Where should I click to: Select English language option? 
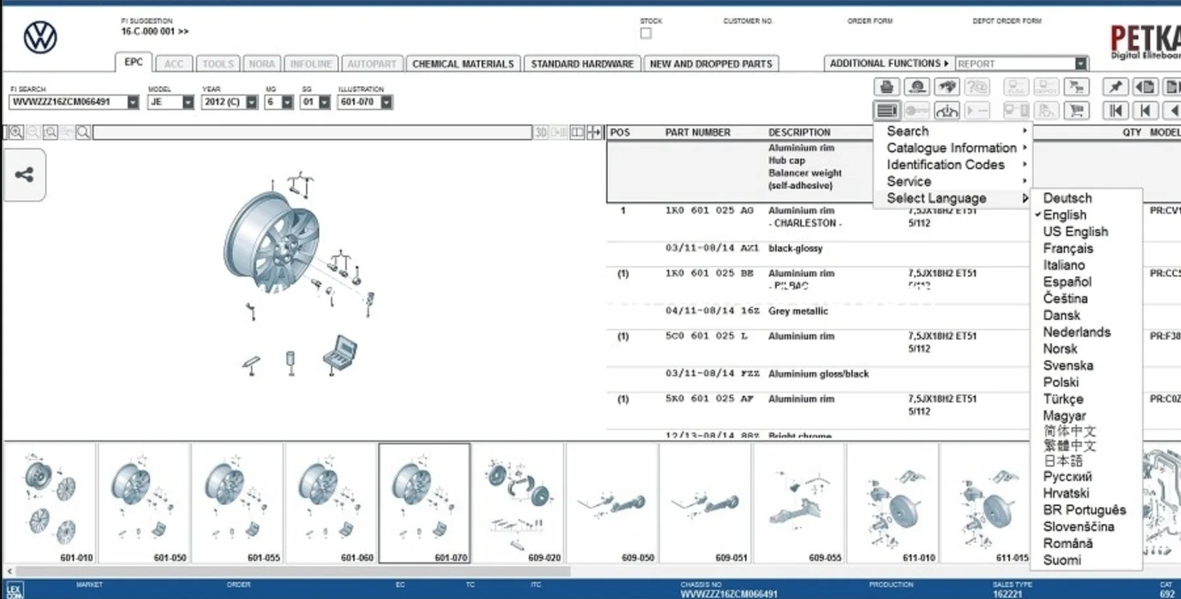tap(1064, 215)
